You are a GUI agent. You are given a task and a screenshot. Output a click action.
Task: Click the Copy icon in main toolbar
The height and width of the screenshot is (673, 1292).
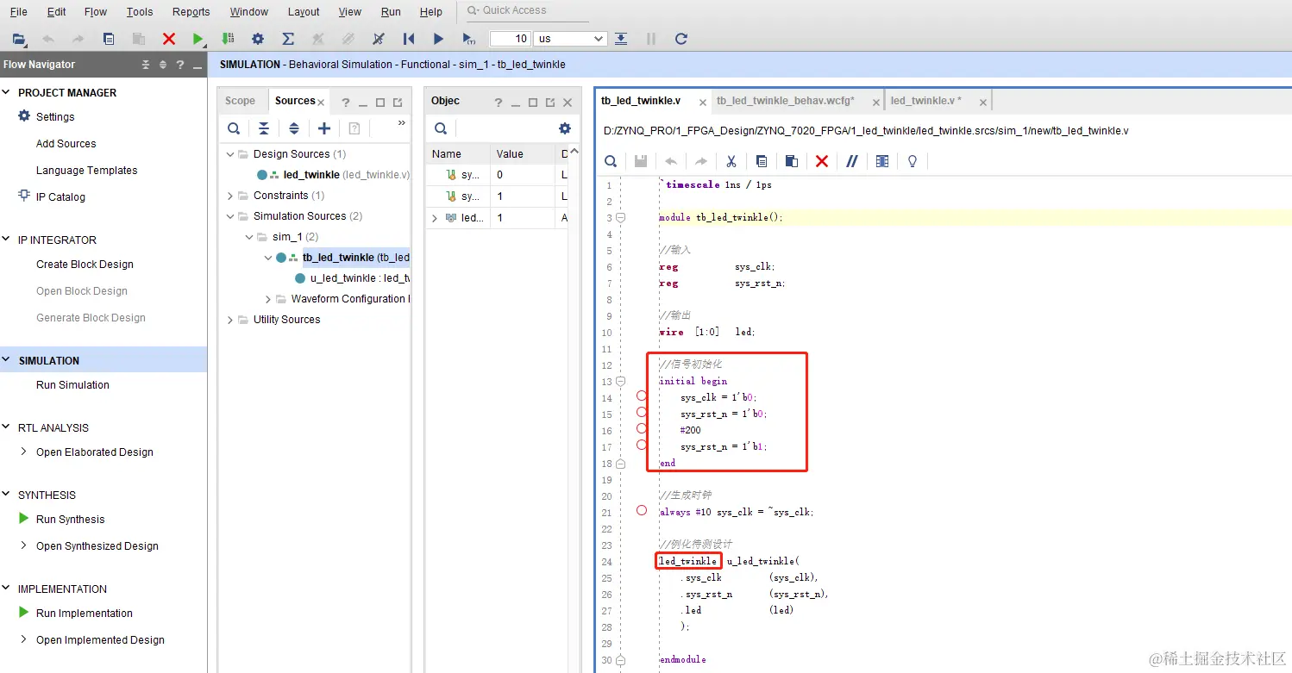(x=109, y=39)
